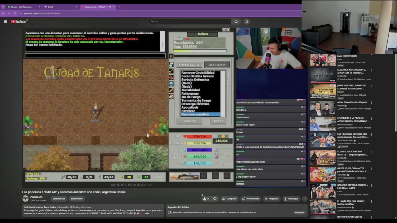The height and width of the screenshot is (223, 397).
Task: Close the Twitch browser tab
Action: click(x=77, y=7)
